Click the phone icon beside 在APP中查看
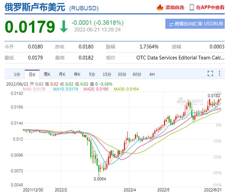 192,8
